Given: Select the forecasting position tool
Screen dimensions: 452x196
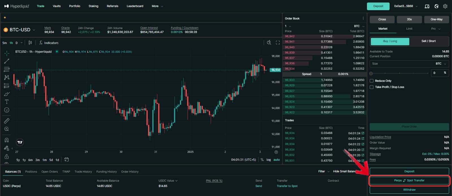Looking at the screenshot, I should coord(7,85).
